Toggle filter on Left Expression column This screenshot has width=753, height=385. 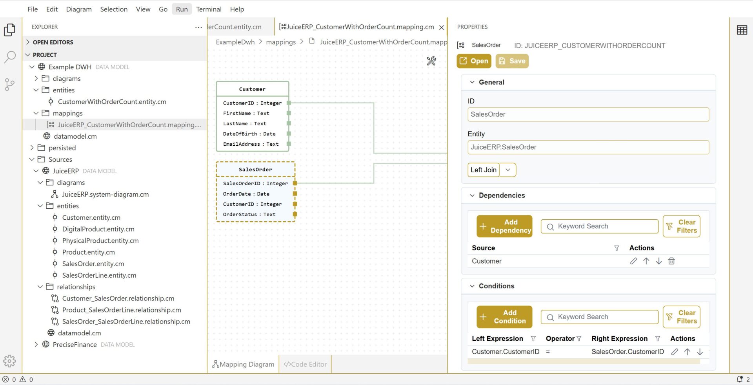[533, 339]
